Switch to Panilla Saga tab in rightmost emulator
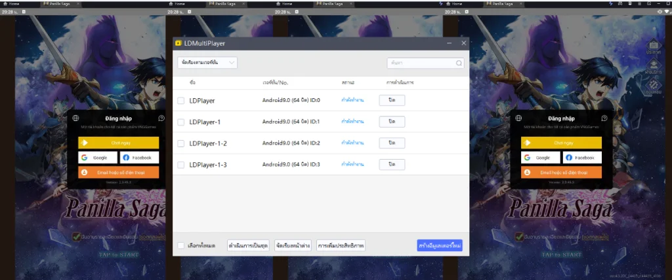This screenshot has width=672, height=280. click(x=504, y=3)
